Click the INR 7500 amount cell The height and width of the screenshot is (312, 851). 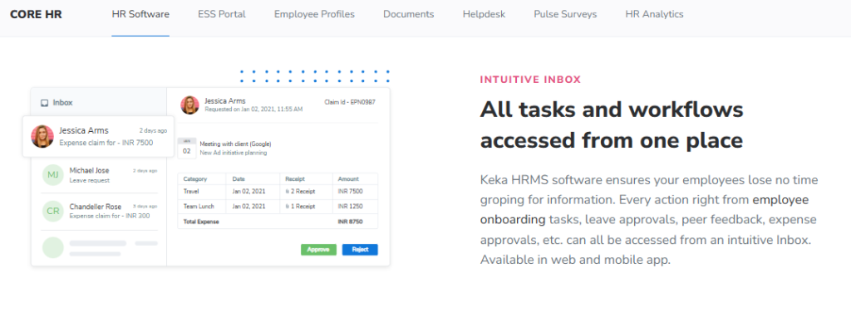(x=350, y=191)
